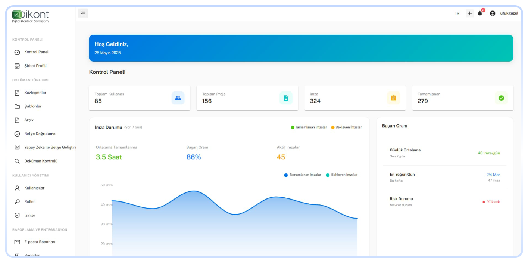
Task: Open Sözleşmeler in the sidebar
Action: (x=35, y=93)
